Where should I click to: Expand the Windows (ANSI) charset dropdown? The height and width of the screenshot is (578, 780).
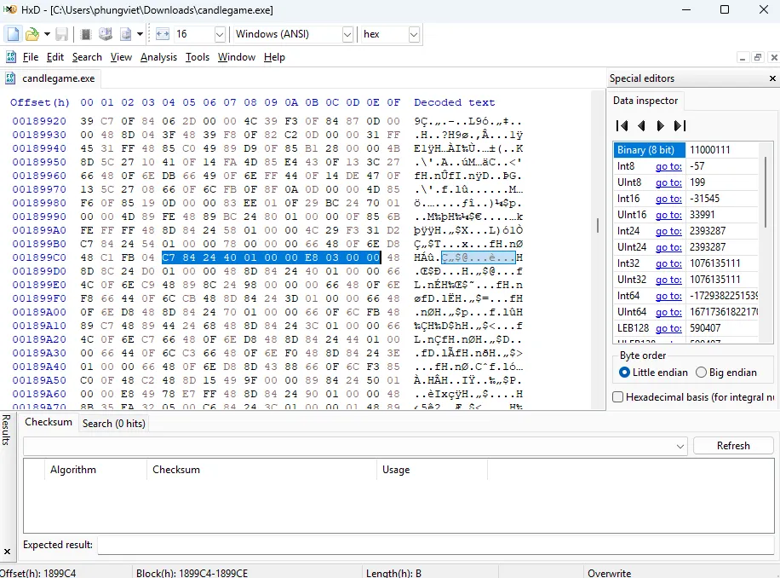point(347,34)
